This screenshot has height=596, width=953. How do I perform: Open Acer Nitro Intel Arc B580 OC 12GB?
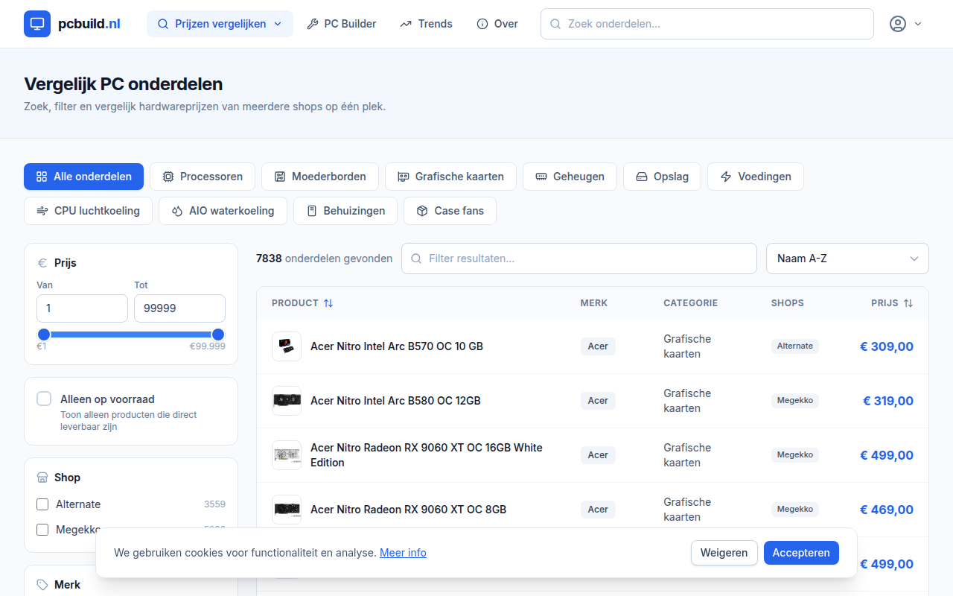coord(395,401)
